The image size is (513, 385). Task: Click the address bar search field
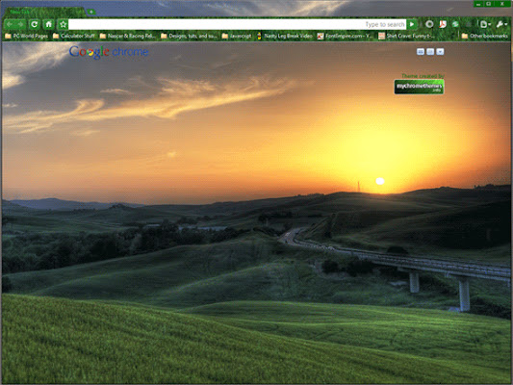pos(237,24)
